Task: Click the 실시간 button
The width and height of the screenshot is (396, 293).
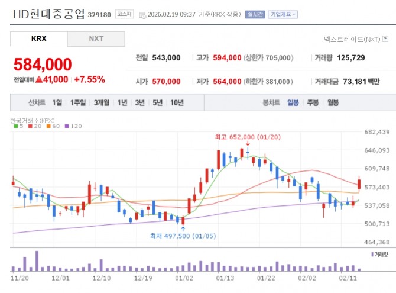Action: [255, 14]
